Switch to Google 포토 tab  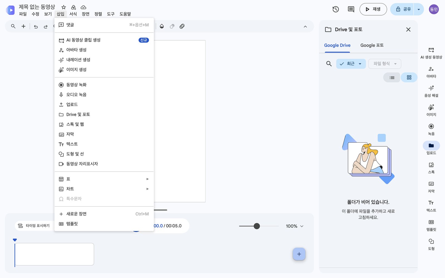coord(372,45)
